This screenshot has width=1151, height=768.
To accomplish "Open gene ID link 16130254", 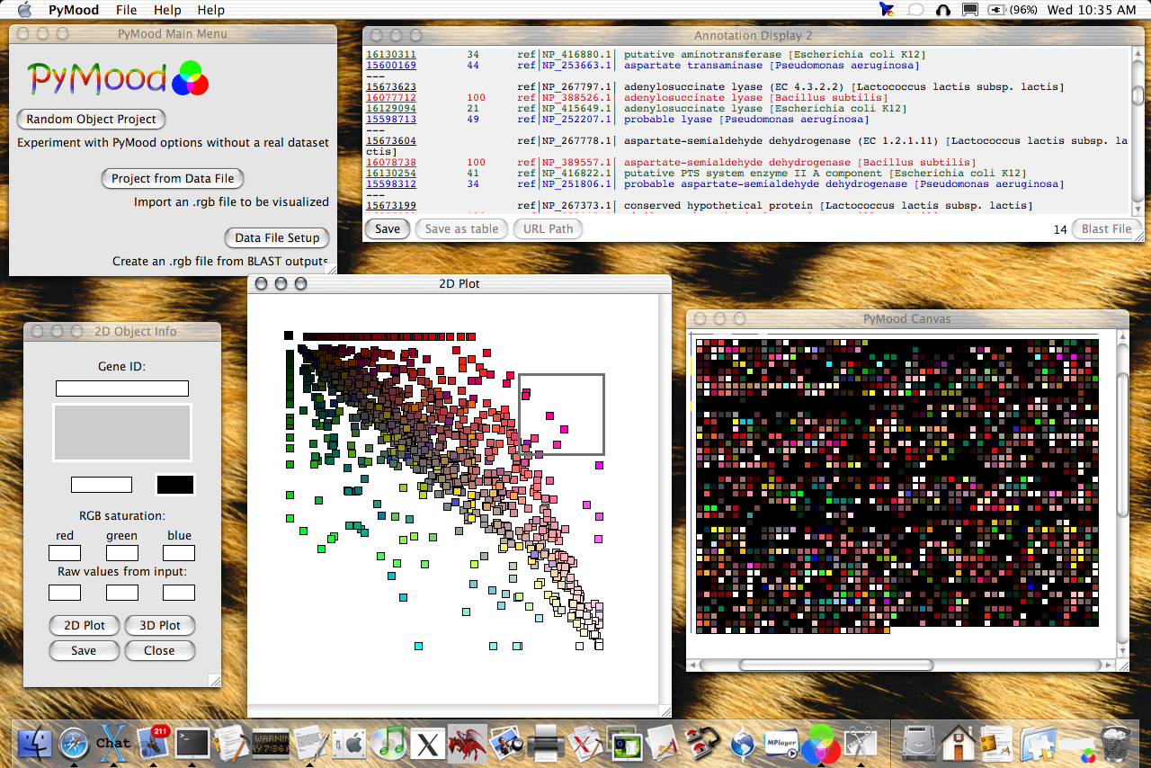I will [391, 174].
